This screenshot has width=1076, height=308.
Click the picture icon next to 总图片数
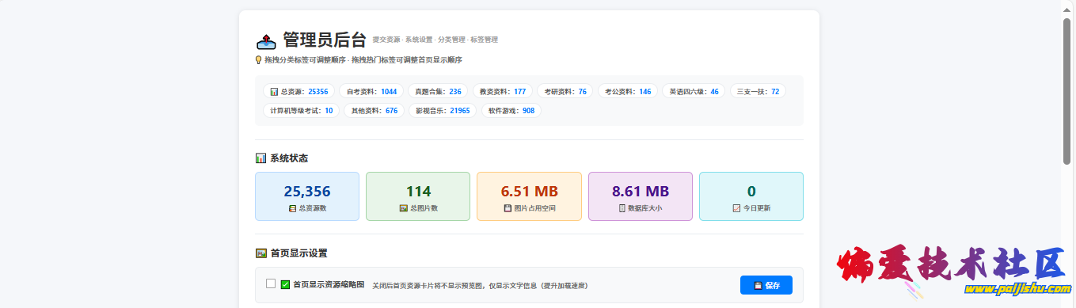(403, 208)
